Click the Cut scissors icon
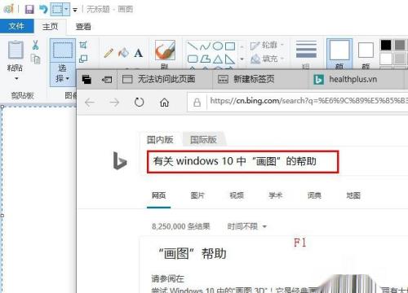 (35, 45)
